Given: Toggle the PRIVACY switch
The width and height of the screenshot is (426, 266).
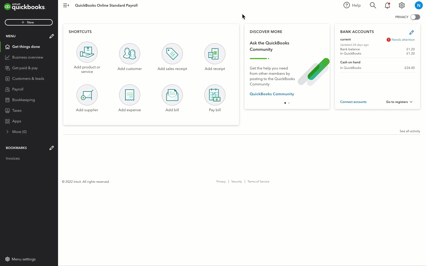Looking at the screenshot, I should [x=415, y=17].
